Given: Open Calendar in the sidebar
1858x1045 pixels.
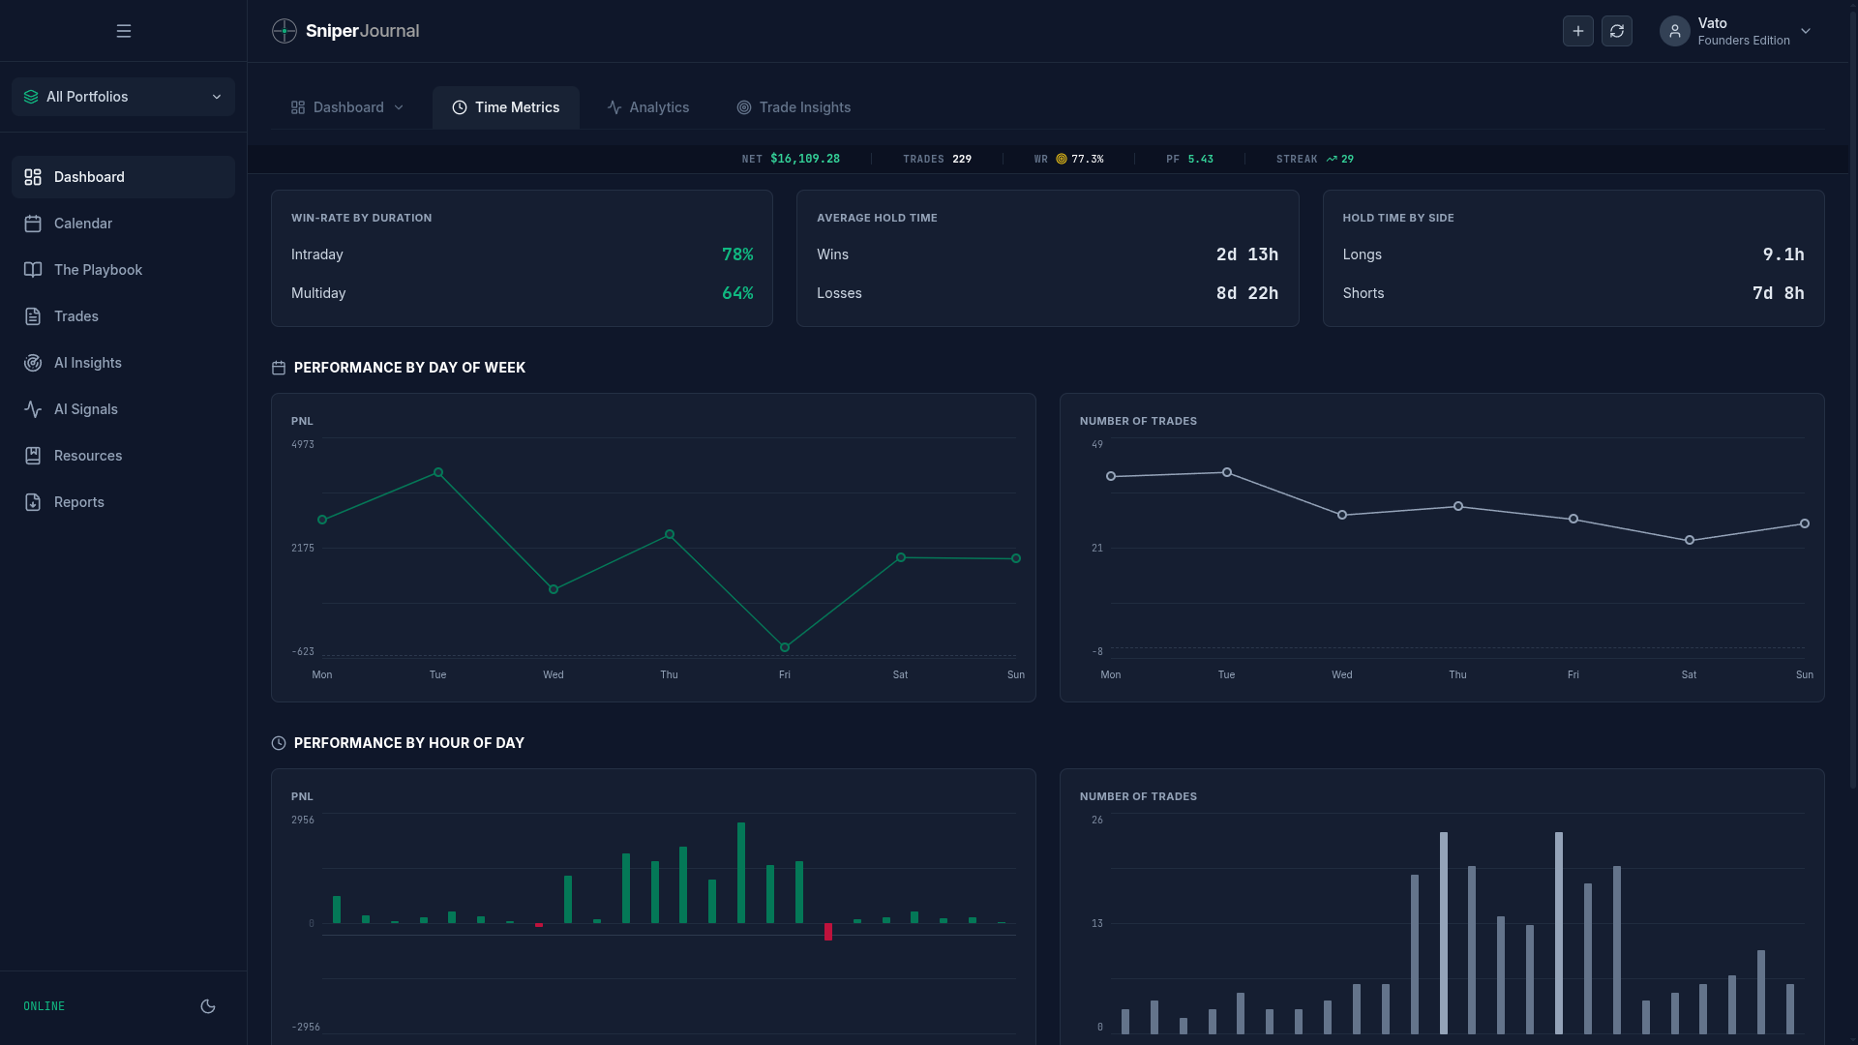Looking at the screenshot, I should [124, 224].
